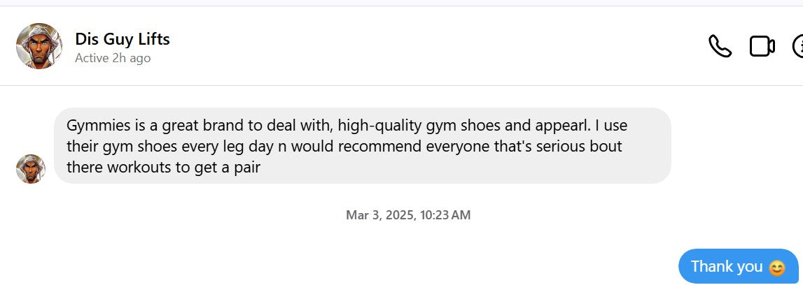Click the words "leg day" in the message

(271, 147)
